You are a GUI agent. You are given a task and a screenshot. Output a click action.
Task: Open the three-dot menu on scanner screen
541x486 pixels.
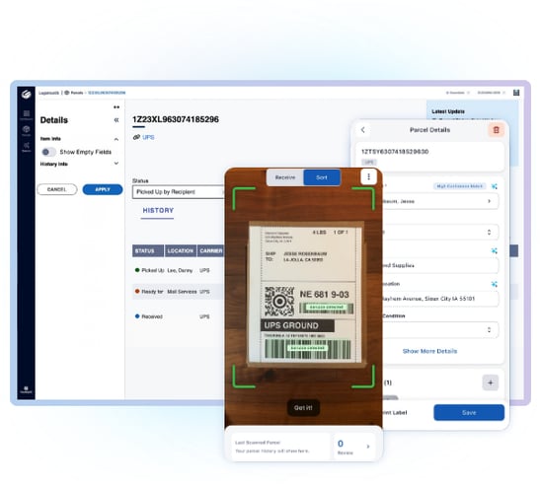[368, 176]
